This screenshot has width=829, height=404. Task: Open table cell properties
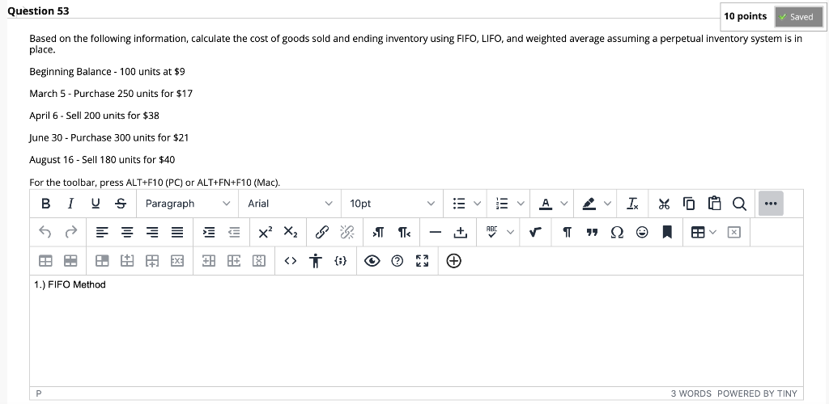coord(102,260)
